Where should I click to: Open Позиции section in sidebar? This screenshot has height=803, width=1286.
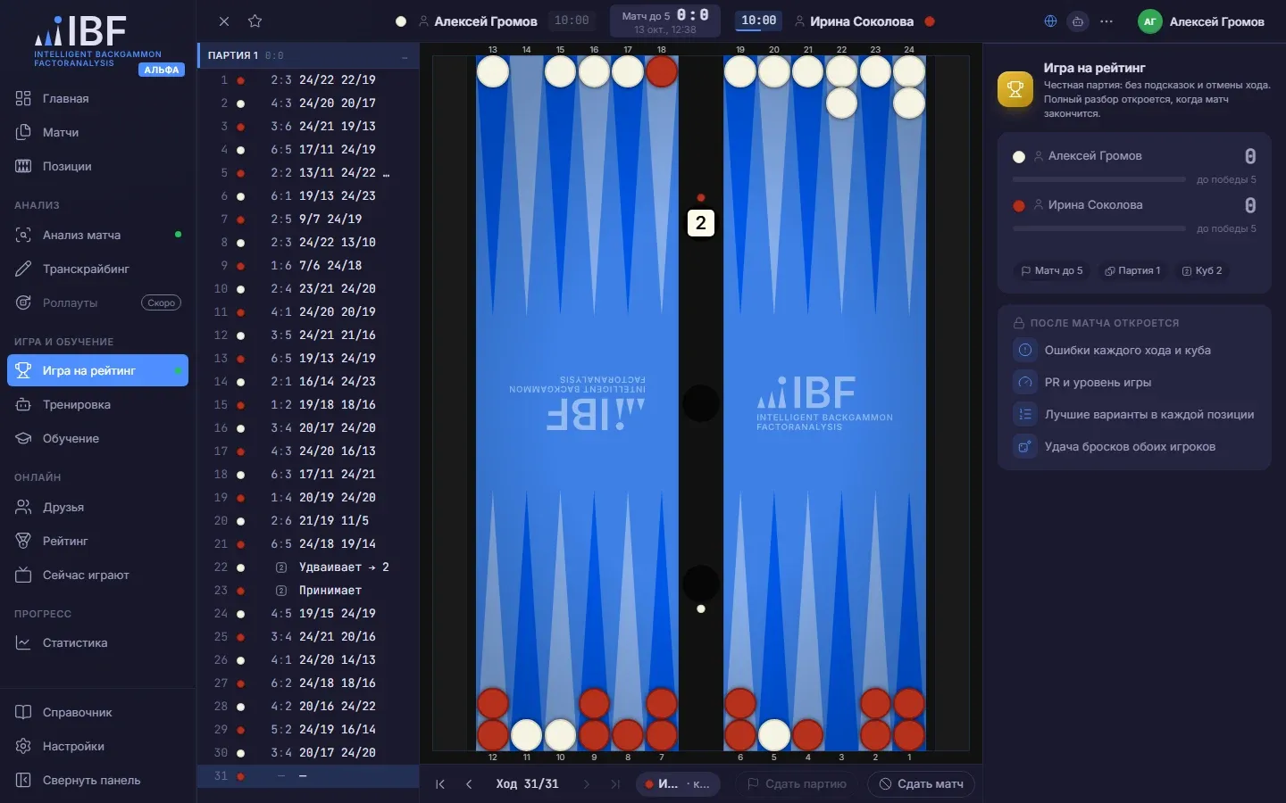tap(97, 166)
